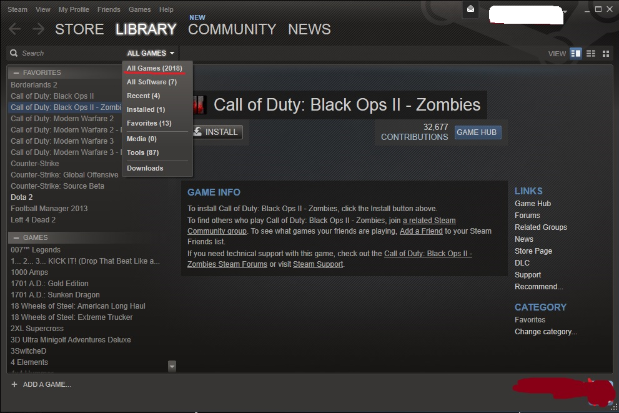619x413 pixels.
Task: Select 3D Ultra Minigolf Adventures Deluxe
Action: point(71,339)
